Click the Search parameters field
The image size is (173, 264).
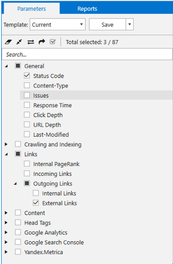pyautogui.click(x=87, y=54)
